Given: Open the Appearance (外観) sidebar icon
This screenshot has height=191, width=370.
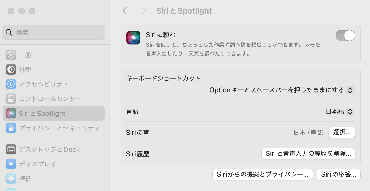Looking at the screenshot, I should click(x=11, y=69).
